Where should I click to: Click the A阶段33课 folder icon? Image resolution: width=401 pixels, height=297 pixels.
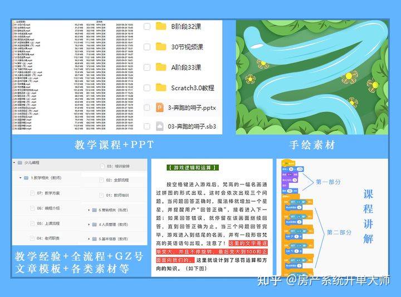(x=161, y=67)
